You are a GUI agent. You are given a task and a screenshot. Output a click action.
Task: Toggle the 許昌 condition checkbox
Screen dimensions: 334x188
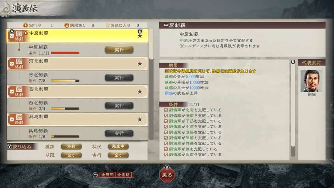pyautogui.click(x=166, y=144)
